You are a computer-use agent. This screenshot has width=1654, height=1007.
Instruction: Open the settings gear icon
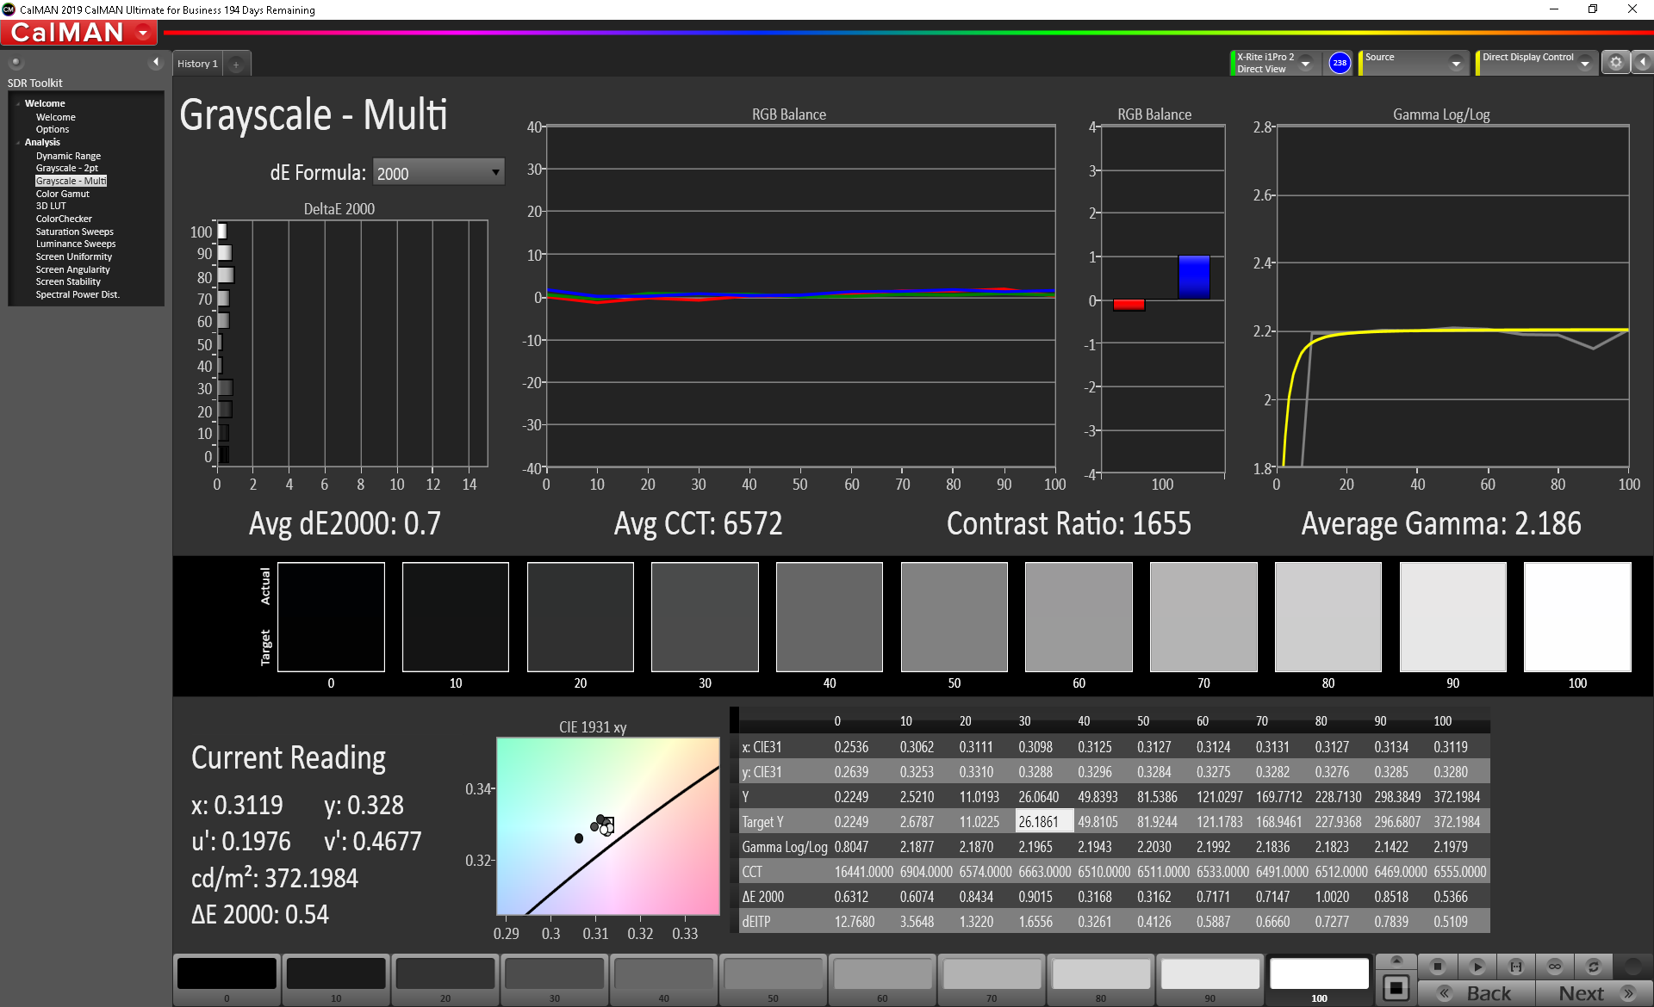pos(1616,62)
